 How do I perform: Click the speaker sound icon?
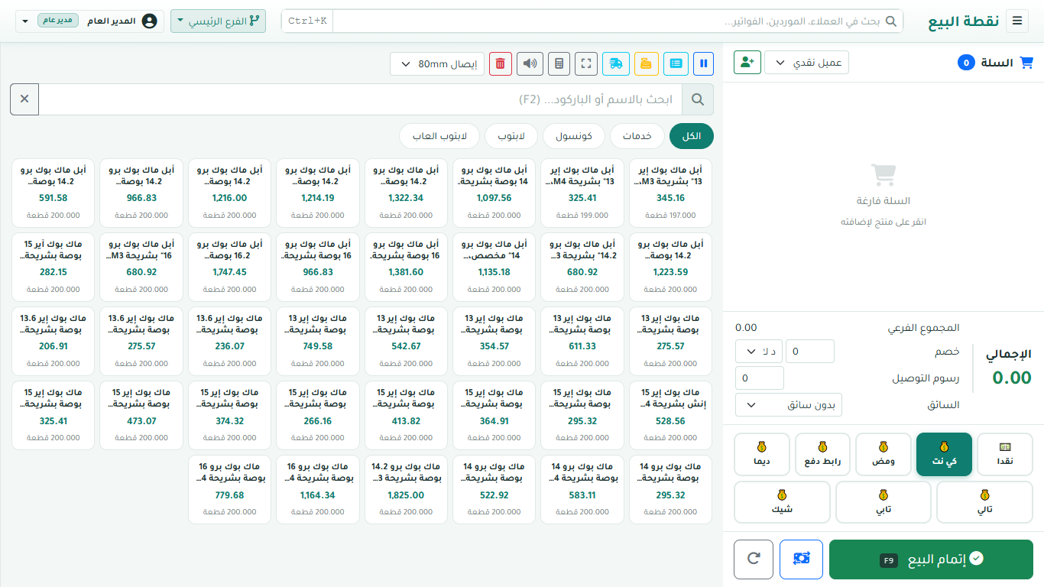[x=530, y=63]
